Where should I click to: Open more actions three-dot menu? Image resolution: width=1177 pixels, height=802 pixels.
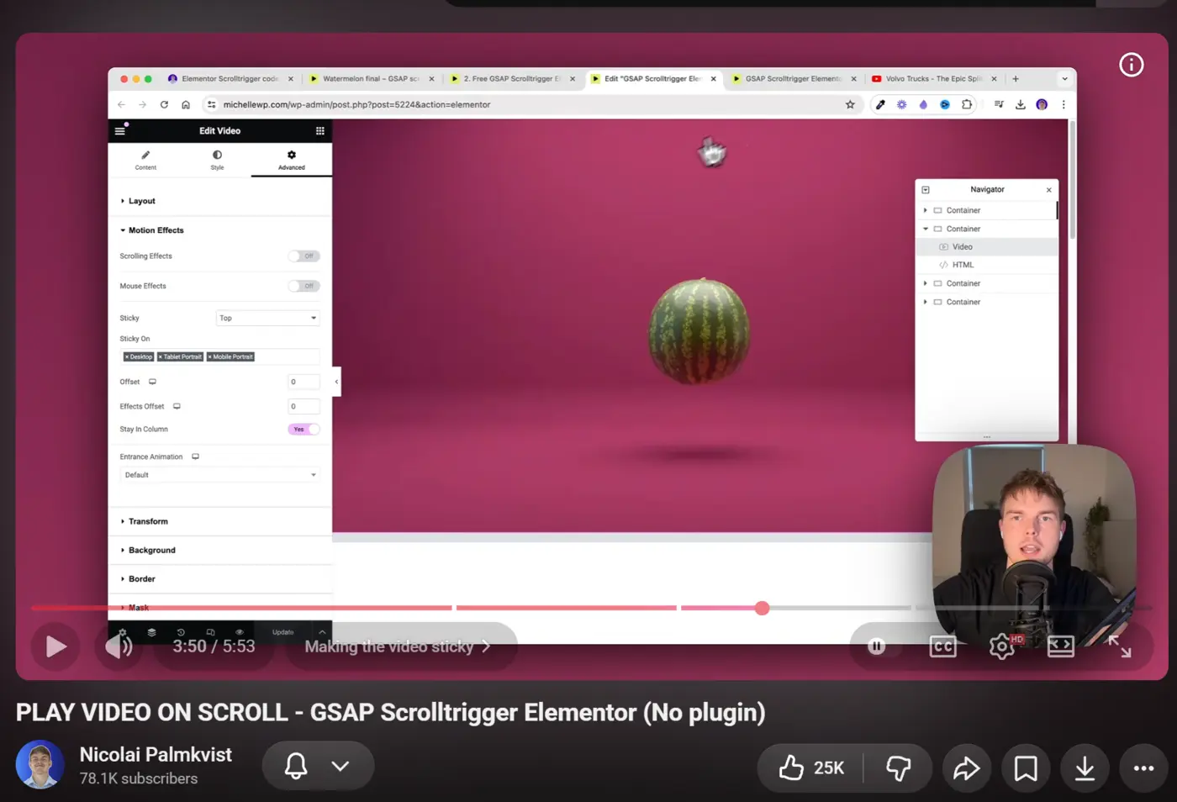1143,768
